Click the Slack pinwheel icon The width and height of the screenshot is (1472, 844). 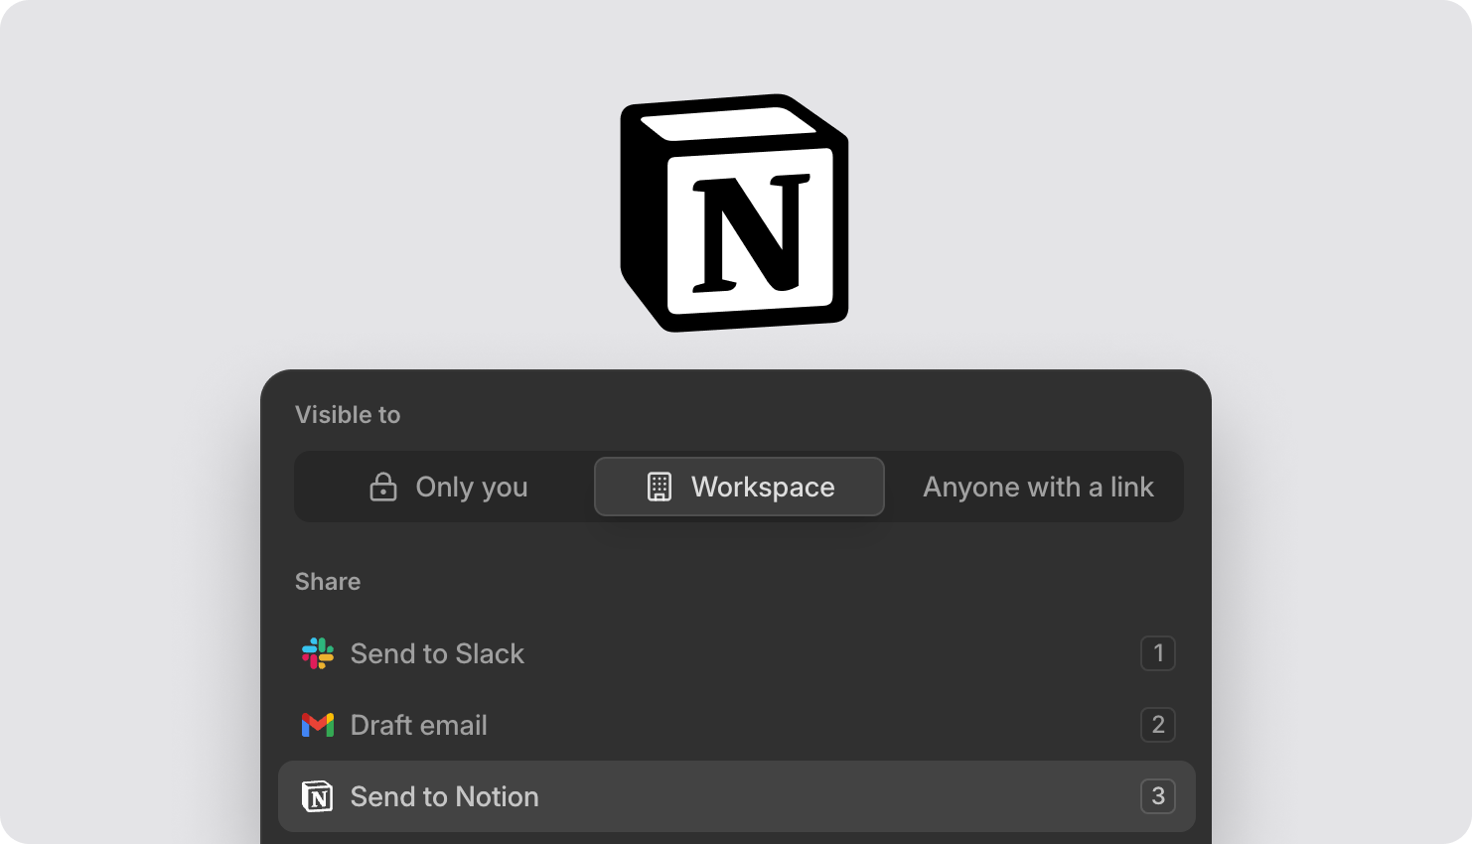(x=316, y=653)
